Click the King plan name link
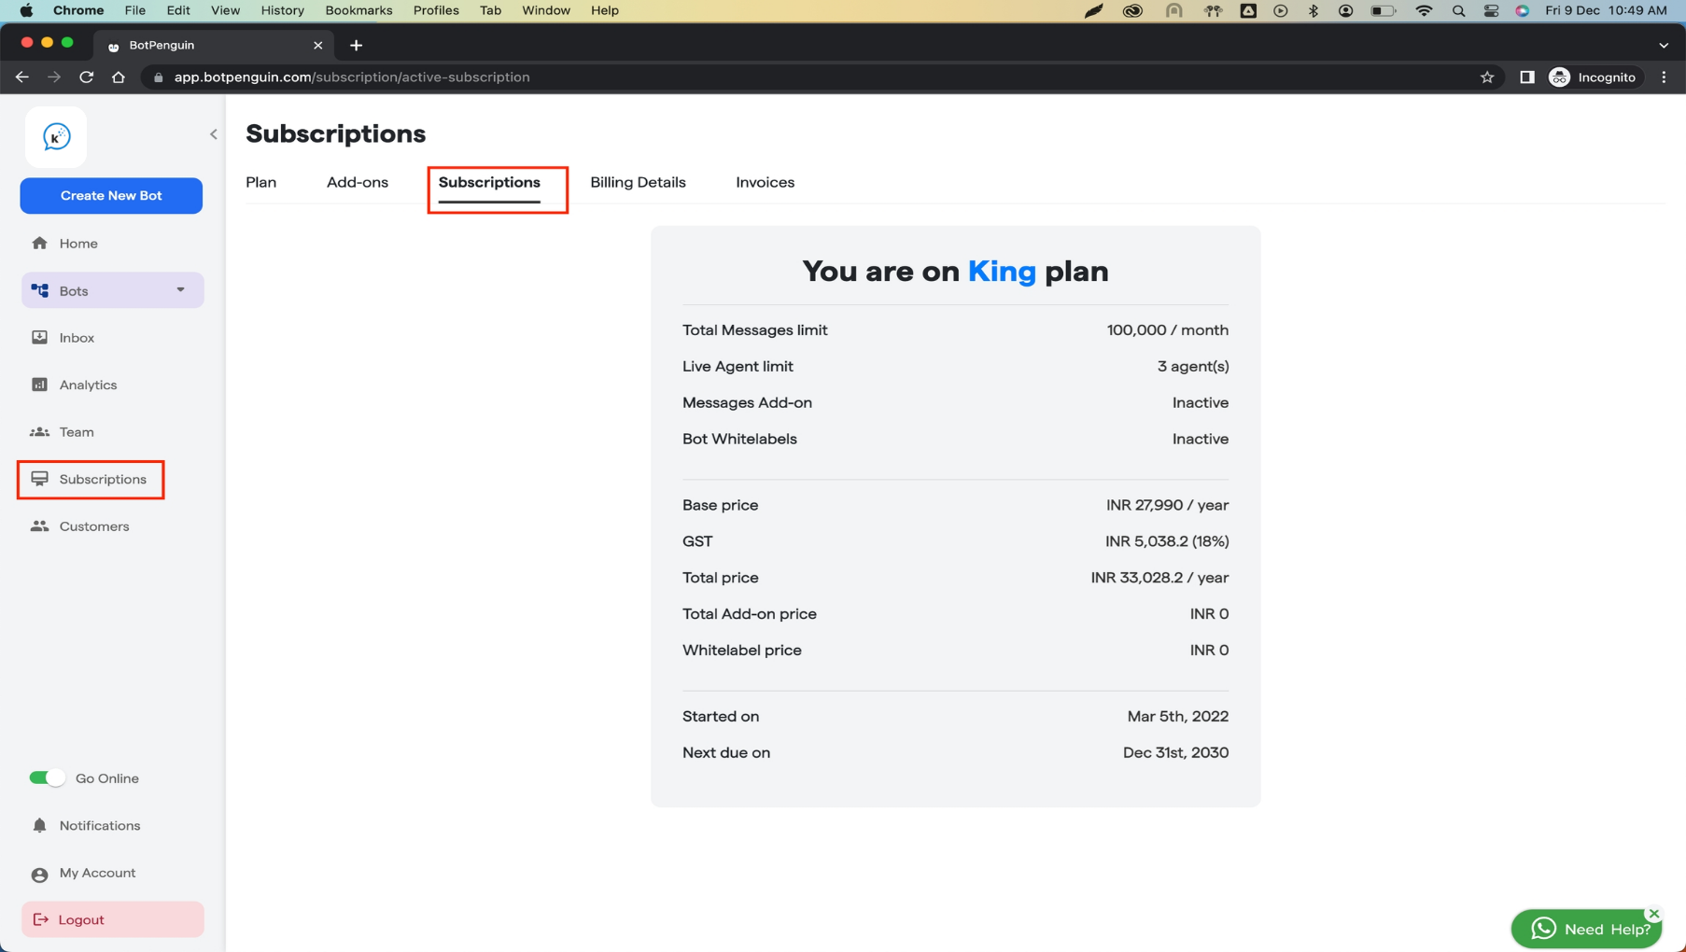The image size is (1686, 952). click(x=1002, y=271)
